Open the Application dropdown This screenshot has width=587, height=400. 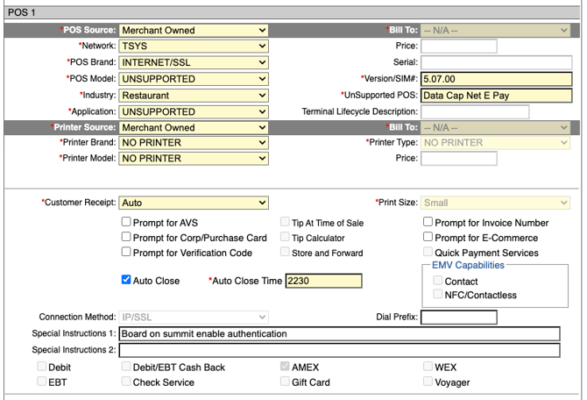[x=194, y=111]
